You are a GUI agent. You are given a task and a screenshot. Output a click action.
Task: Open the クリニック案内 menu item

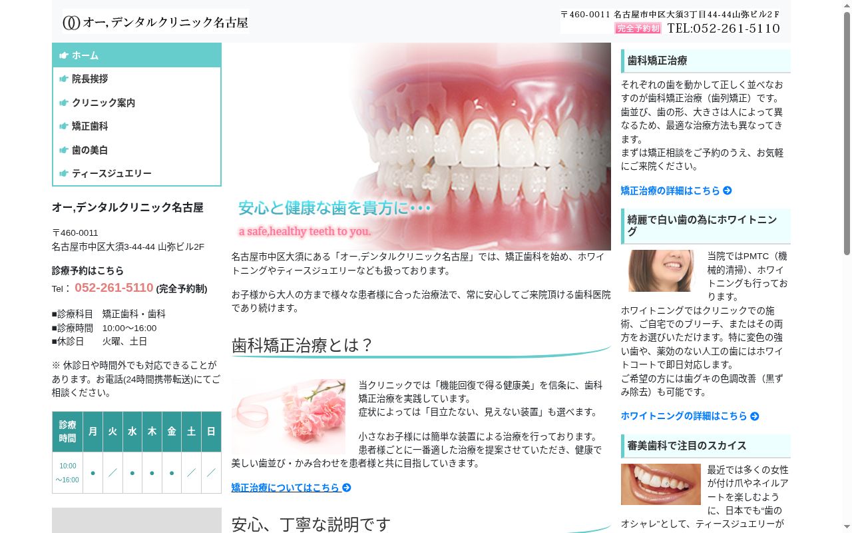tap(136, 103)
